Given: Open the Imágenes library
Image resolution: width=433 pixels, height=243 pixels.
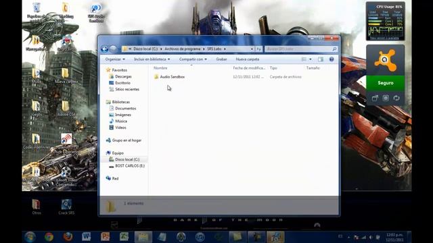Looking at the screenshot, I should pos(123,115).
